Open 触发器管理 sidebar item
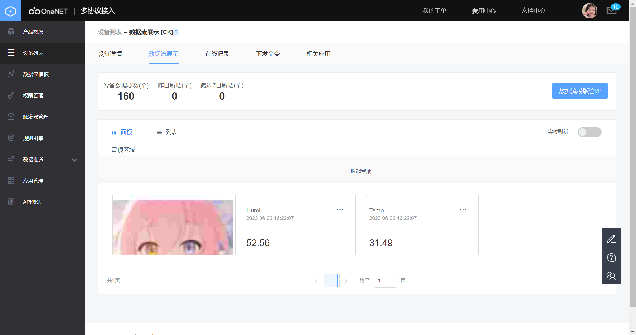Screen dimensions: 636x335 (35, 117)
